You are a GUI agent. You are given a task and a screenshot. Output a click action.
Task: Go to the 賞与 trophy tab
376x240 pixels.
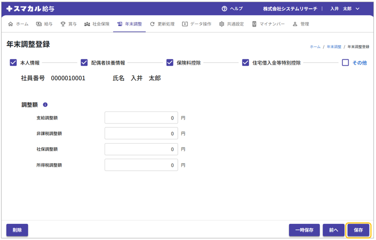pos(69,24)
